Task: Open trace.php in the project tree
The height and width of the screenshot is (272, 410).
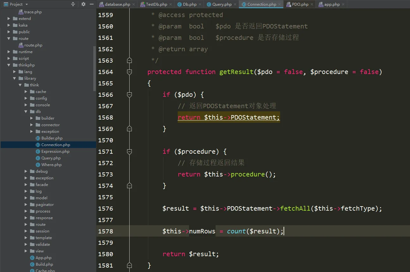Action: click(x=33, y=12)
